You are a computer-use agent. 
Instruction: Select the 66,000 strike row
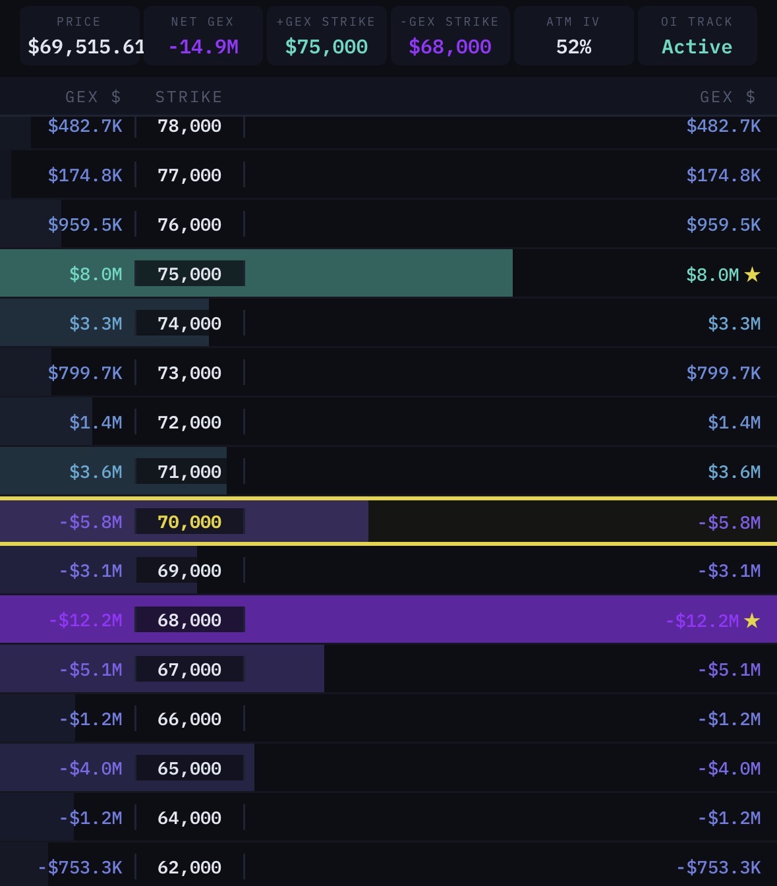[x=388, y=719]
